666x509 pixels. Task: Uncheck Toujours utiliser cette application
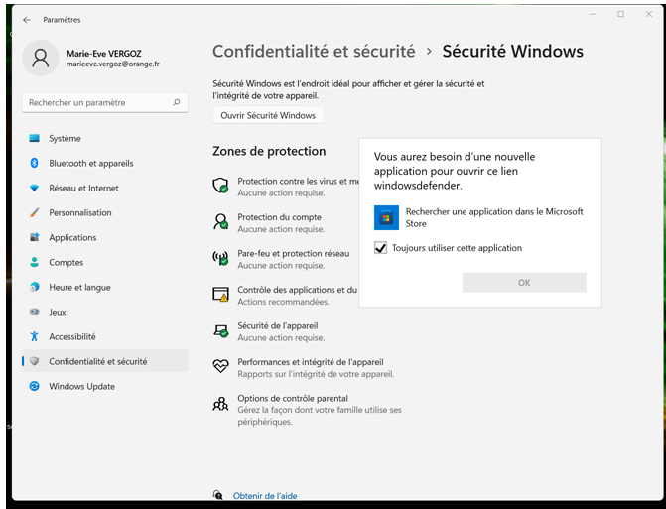[380, 248]
